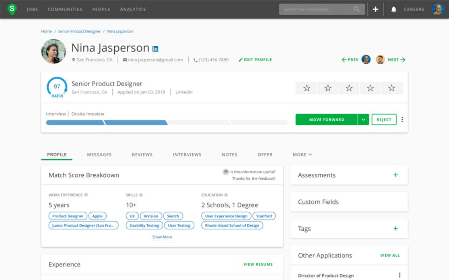Screen dimensions: 449x280
Task: Set rating using the third star
Action: coord(349,88)
